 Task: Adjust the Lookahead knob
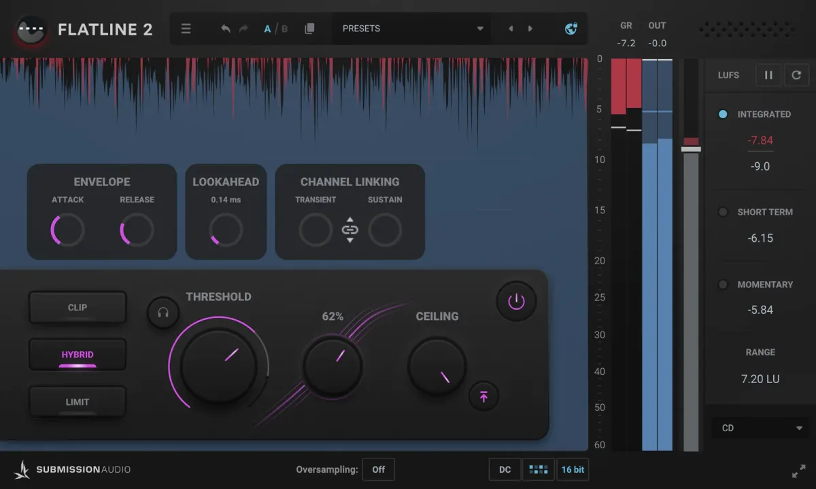[226, 230]
